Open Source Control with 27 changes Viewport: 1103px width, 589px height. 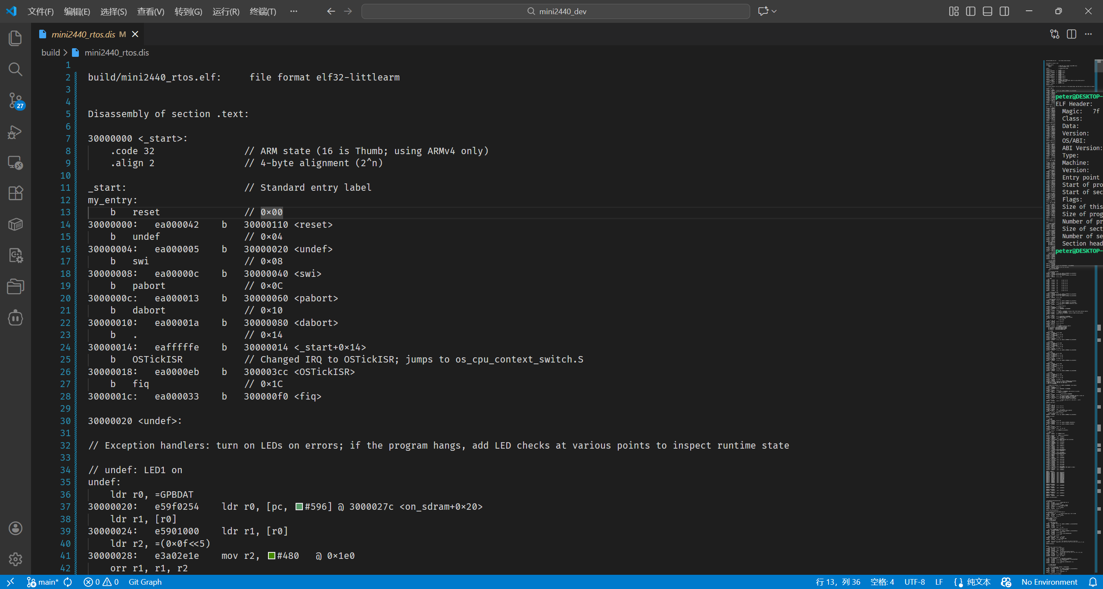[16, 101]
